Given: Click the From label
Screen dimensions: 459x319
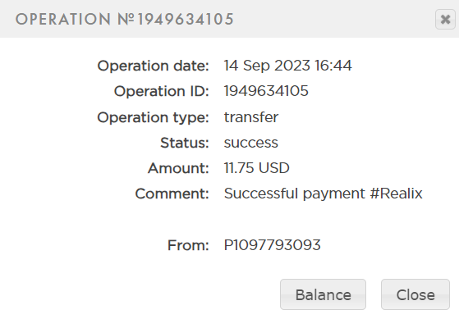Looking at the screenshot, I should pos(188,245).
